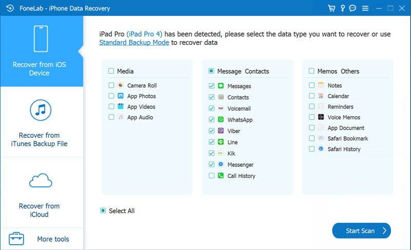The image size is (411, 250).
Task: Switch to Recover from iCloud tab
Action: [42, 193]
